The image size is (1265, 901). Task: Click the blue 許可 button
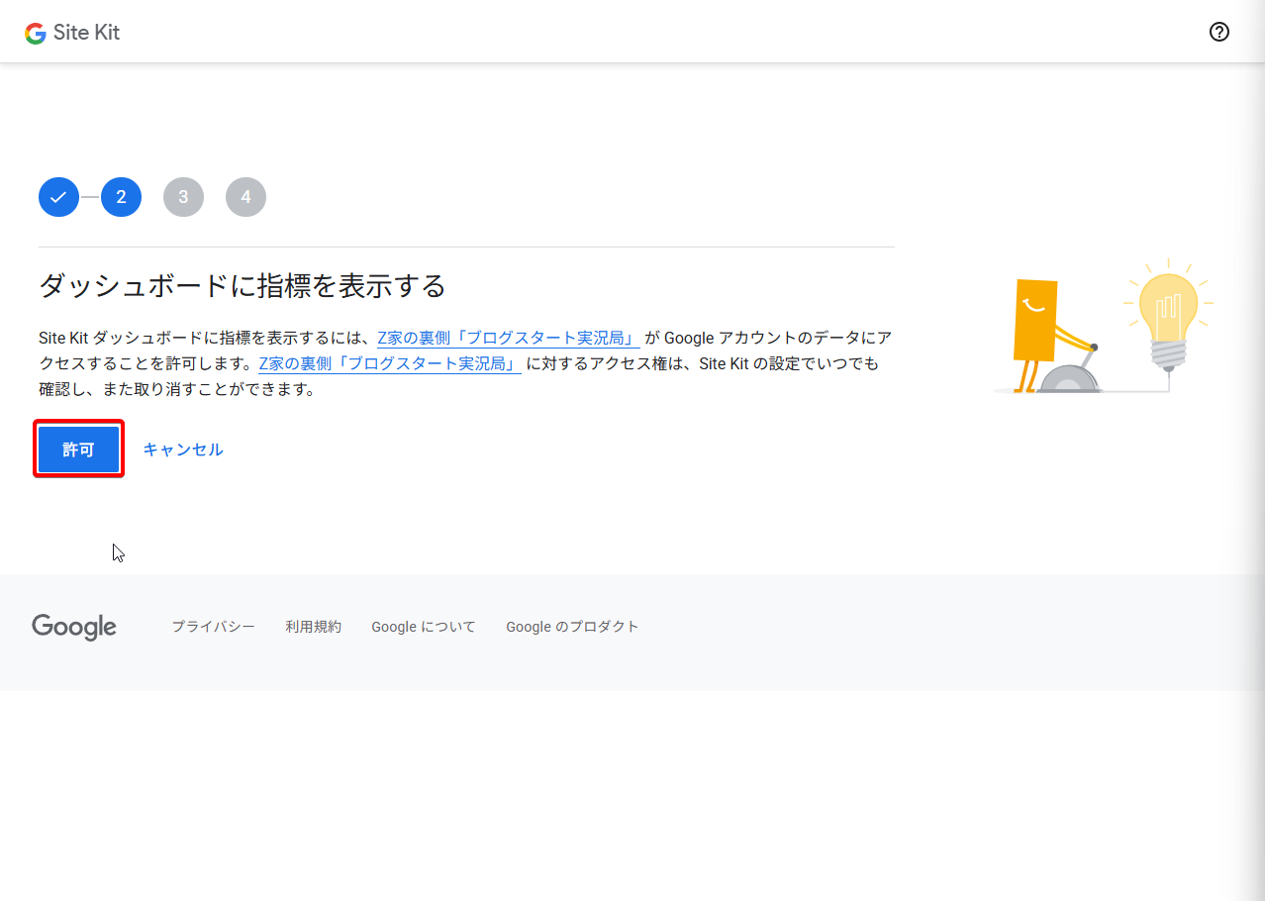79,450
